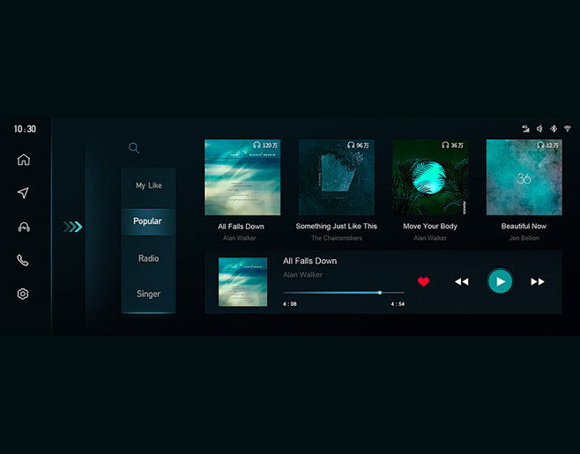Open Something Just Like This album cover
Viewport: 580px width, 454px height.
[x=336, y=177]
